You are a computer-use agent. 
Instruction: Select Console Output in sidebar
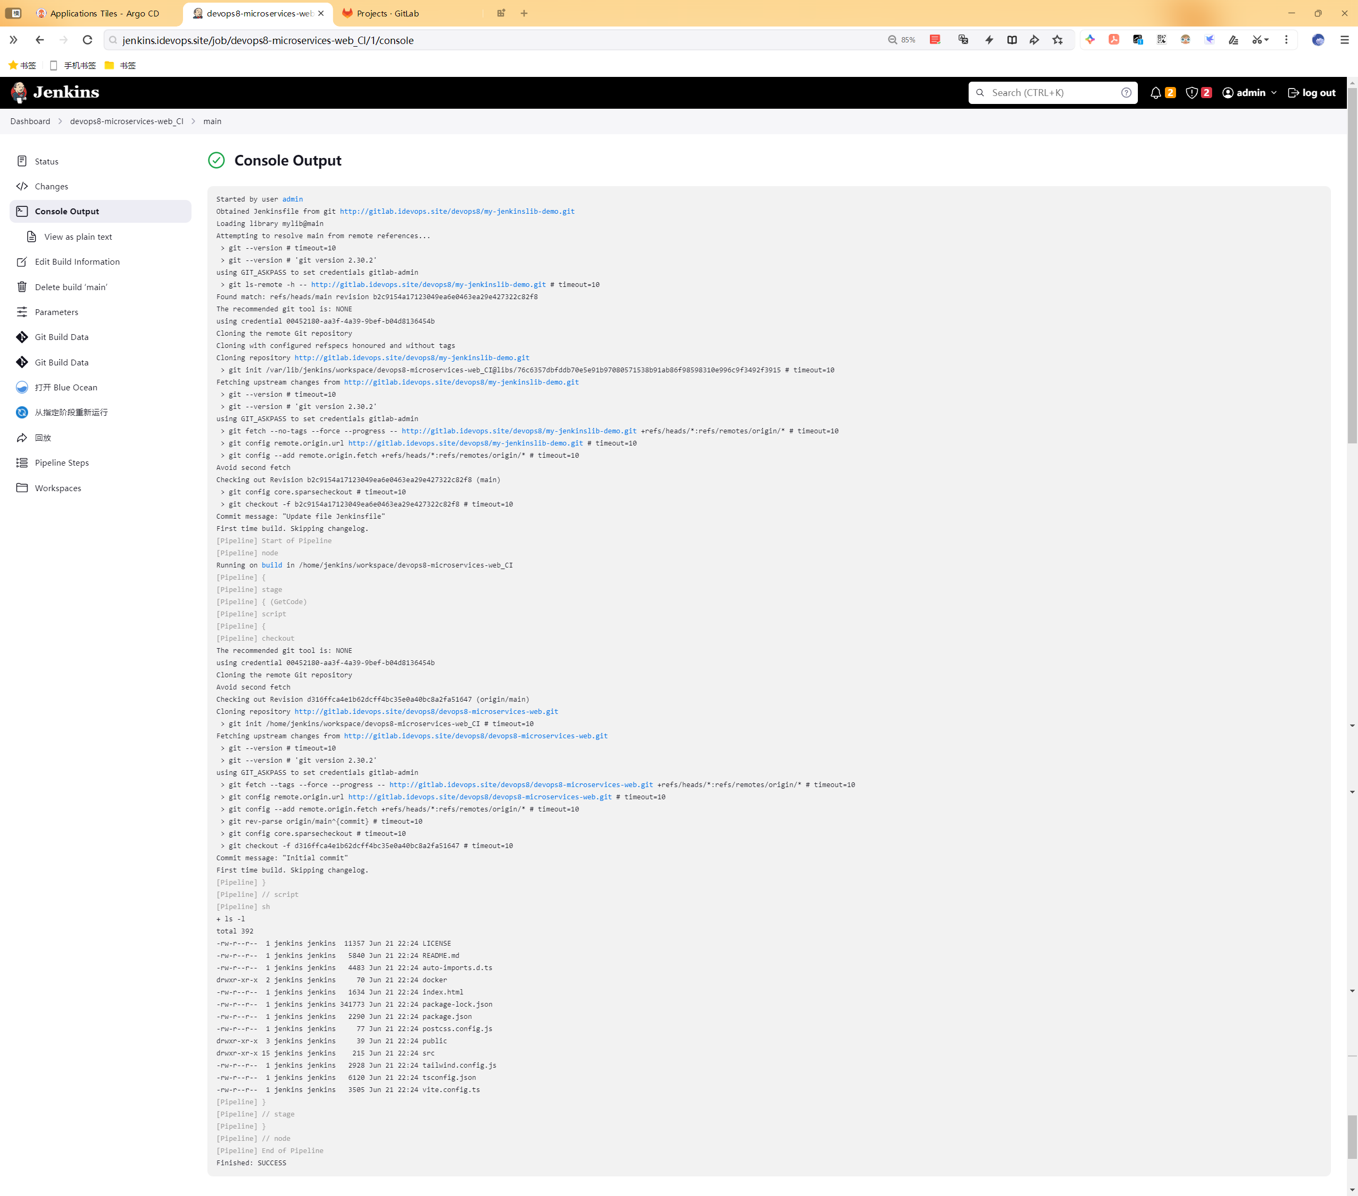pos(100,211)
